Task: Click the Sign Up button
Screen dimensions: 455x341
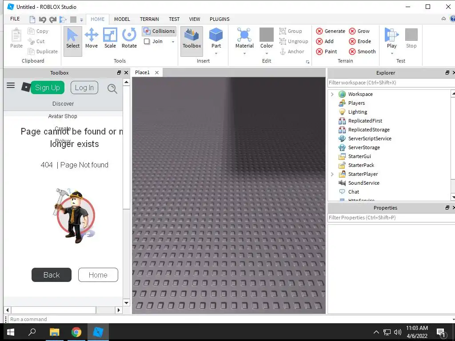Action: pos(47,87)
